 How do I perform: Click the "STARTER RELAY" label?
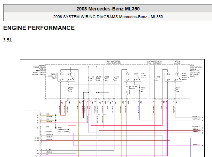pos(134,87)
